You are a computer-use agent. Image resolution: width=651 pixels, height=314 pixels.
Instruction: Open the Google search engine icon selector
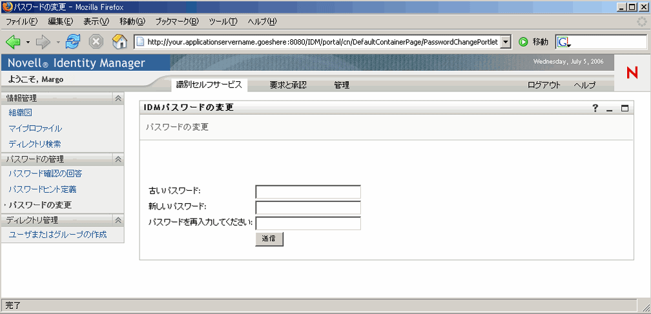563,42
